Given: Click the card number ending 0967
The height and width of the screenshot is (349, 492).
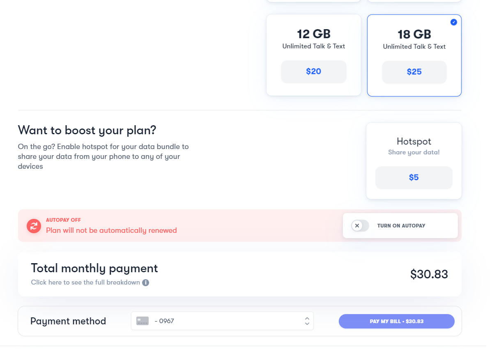Looking at the screenshot, I should [164, 321].
